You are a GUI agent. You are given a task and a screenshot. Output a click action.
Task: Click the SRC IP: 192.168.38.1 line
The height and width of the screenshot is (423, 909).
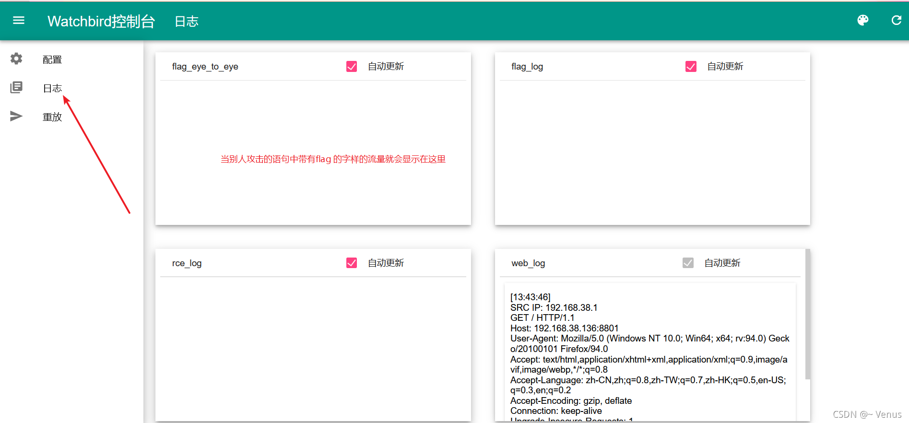point(554,307)
